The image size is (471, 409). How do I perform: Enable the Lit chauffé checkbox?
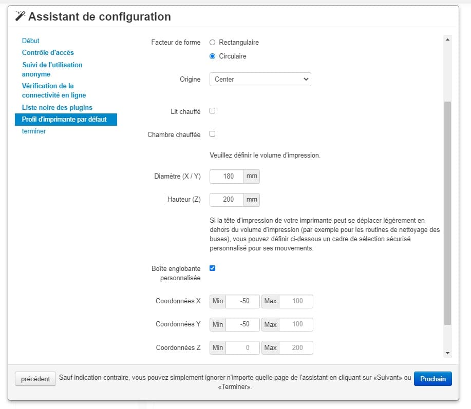212,111
